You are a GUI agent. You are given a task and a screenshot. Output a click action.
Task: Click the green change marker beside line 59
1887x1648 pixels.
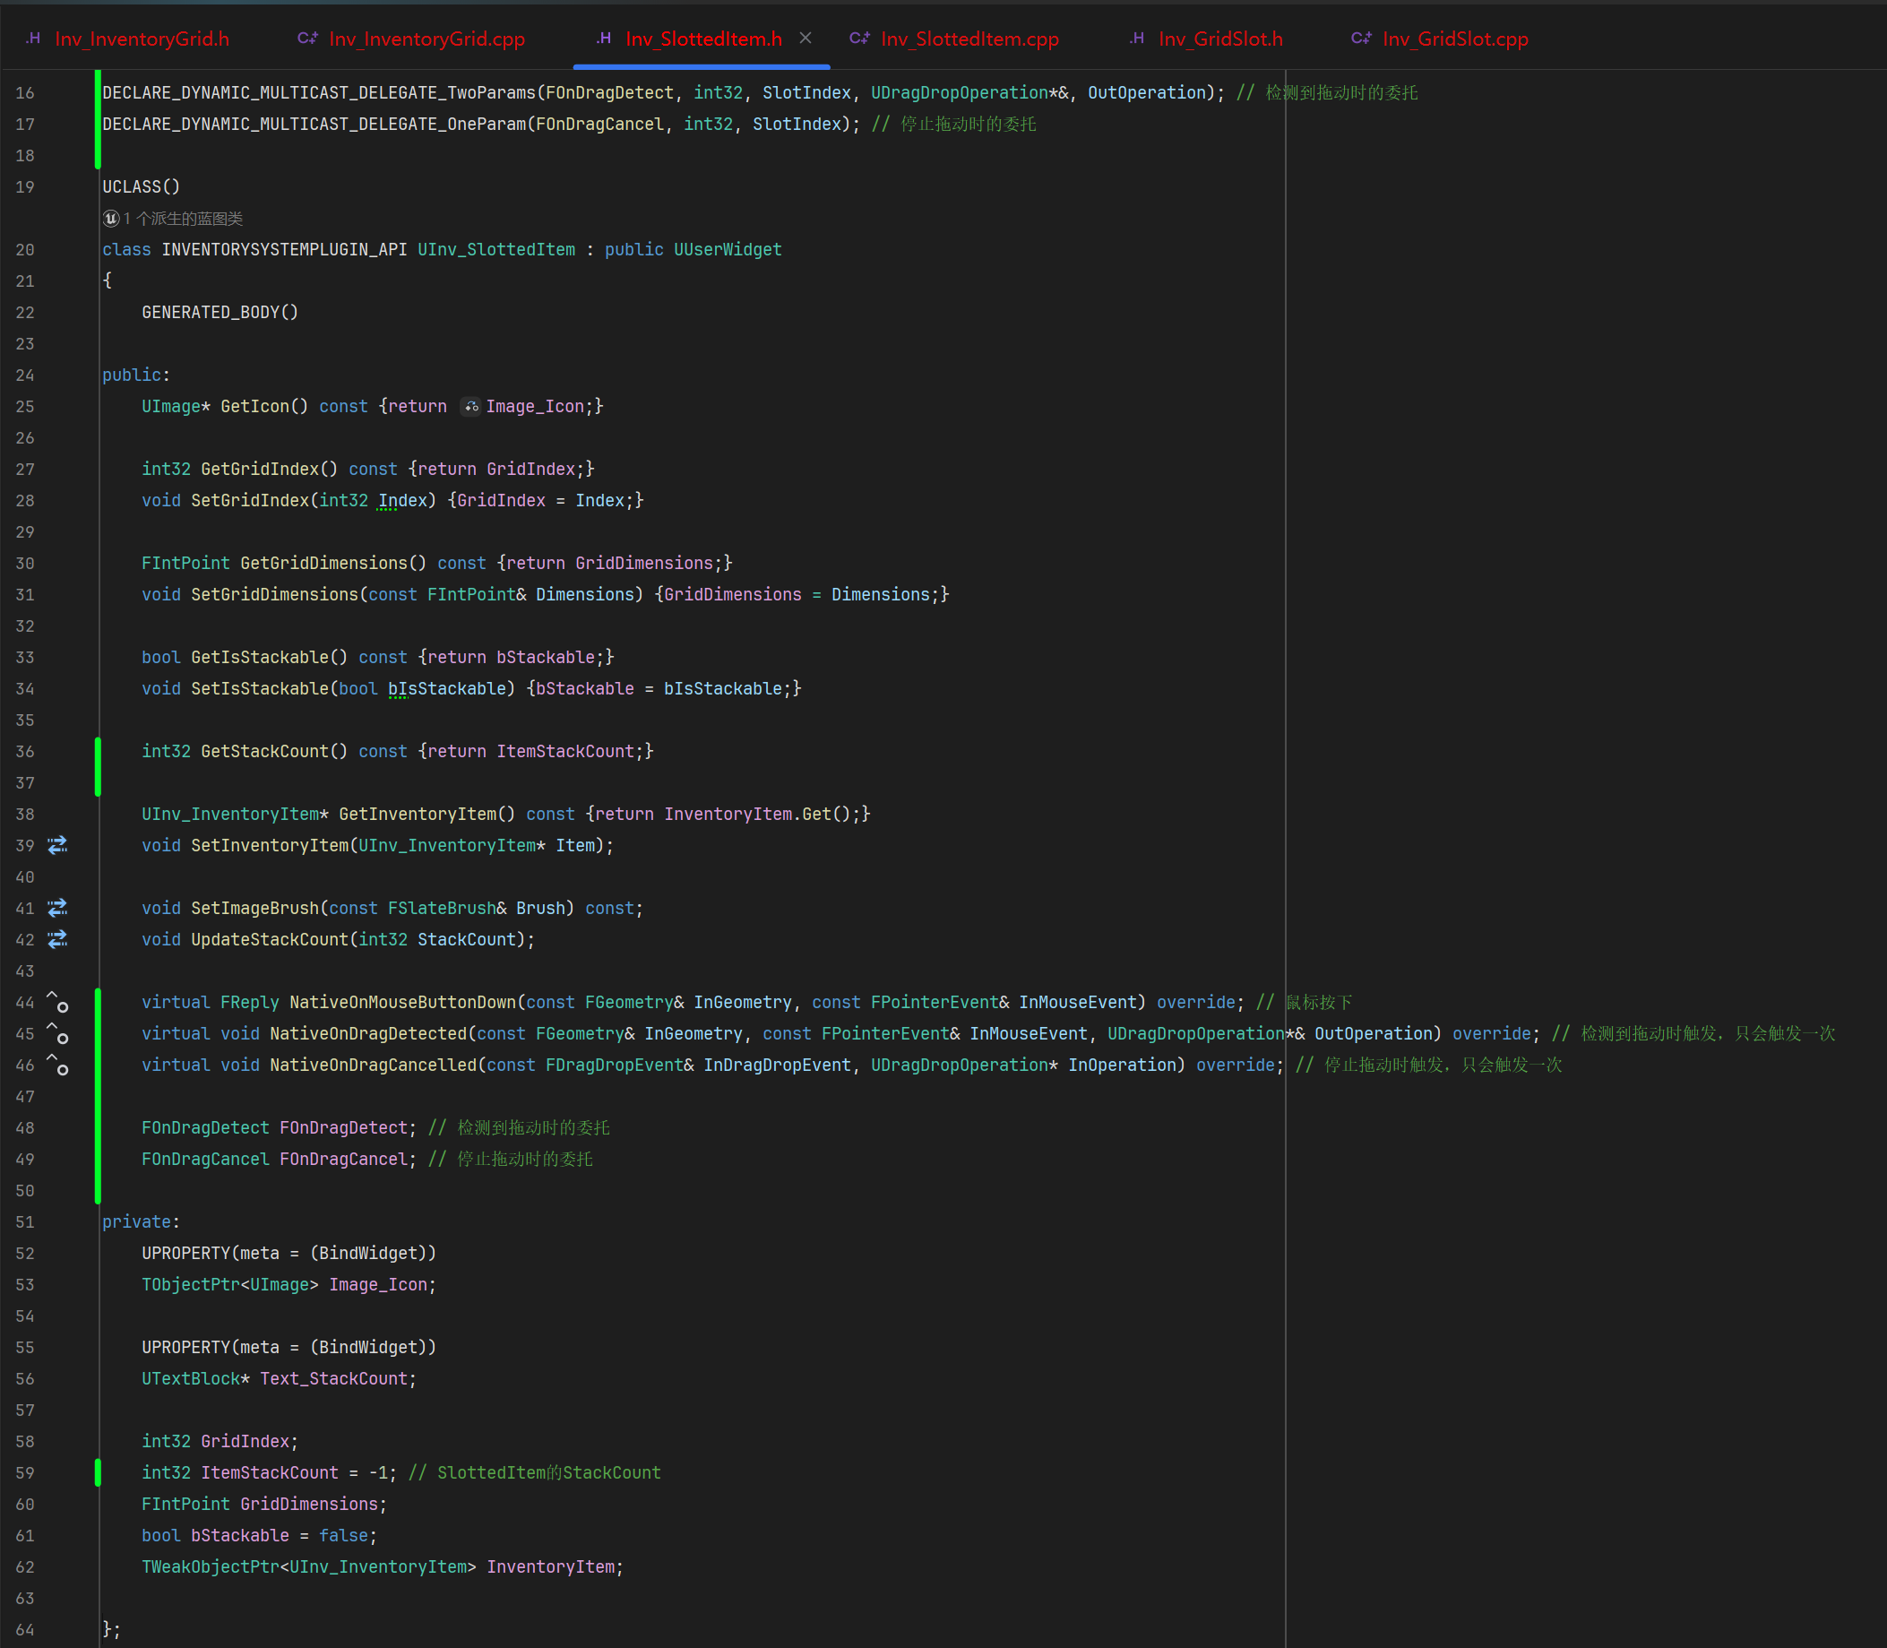98,1472
